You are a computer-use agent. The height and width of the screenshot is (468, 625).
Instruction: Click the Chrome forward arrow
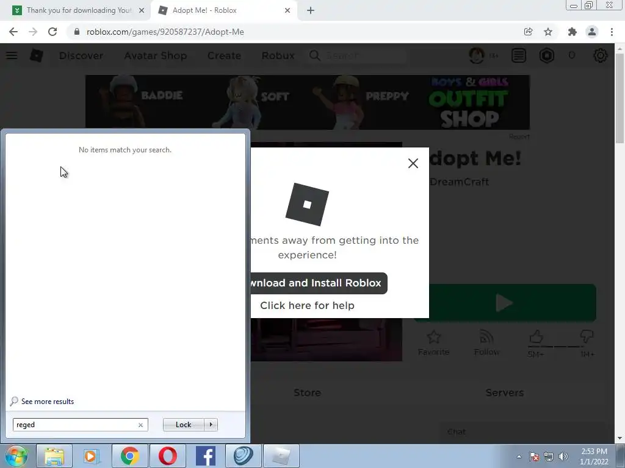point(33,32)
